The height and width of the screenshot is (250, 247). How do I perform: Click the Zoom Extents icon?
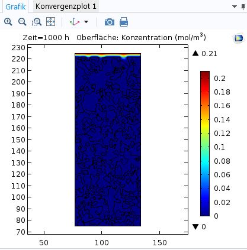[50, 22]
